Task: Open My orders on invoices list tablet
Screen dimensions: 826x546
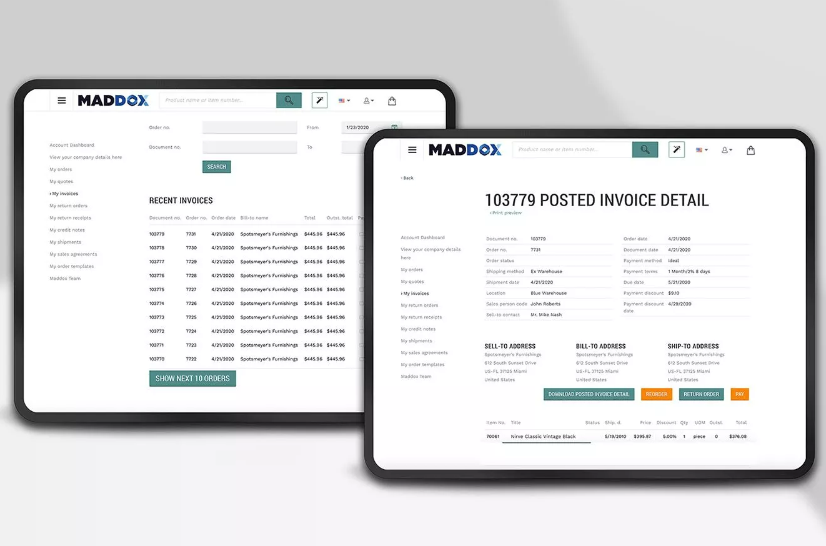Action: pyautogui.click(x=61, y=169)
